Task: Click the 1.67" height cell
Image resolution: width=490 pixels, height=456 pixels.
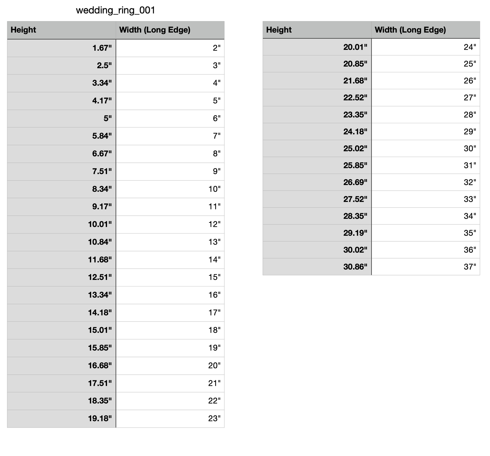Action: pyautogui.click(x=61, y=48)
